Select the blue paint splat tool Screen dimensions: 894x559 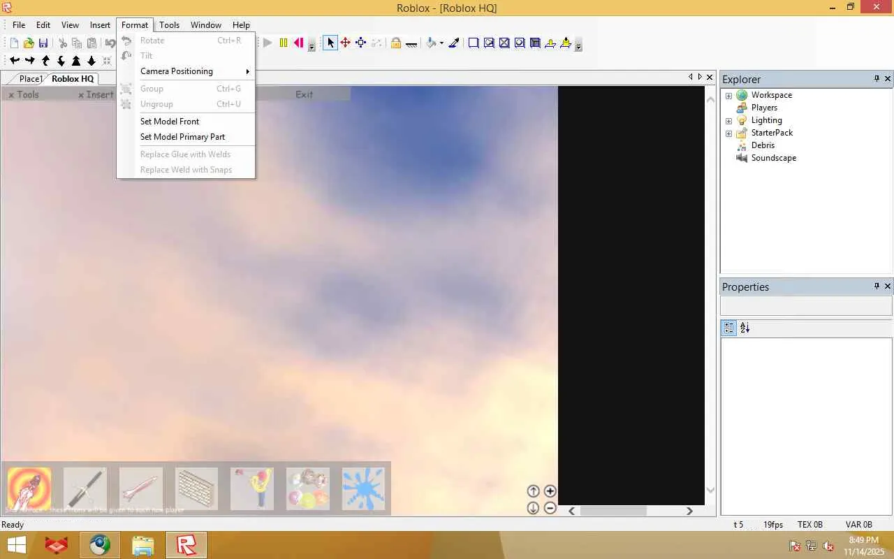point(364,488)
